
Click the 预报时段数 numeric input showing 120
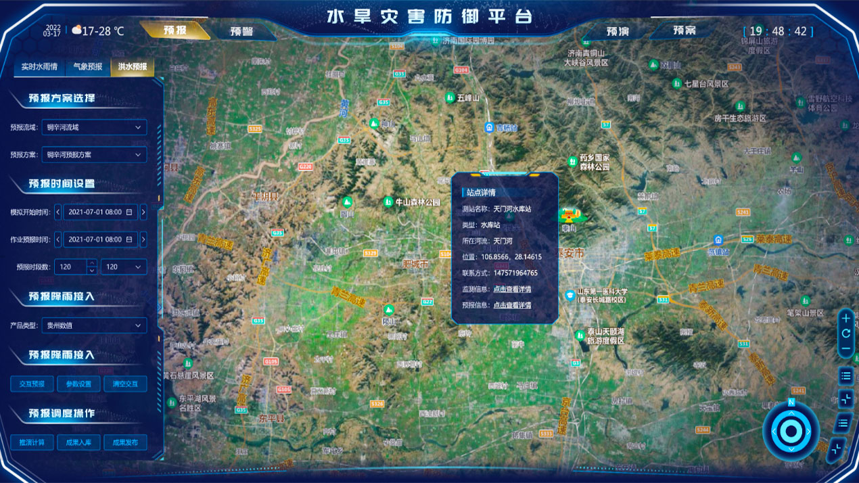(x=76, y=267)
